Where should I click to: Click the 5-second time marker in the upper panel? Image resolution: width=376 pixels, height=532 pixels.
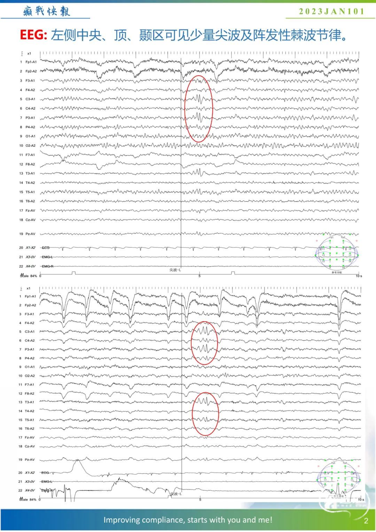(199, 276)
